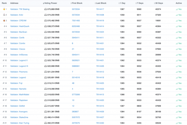The image size is (187, 125).
Task: Sort by 1 Day column
Action: tap(122, 3)
